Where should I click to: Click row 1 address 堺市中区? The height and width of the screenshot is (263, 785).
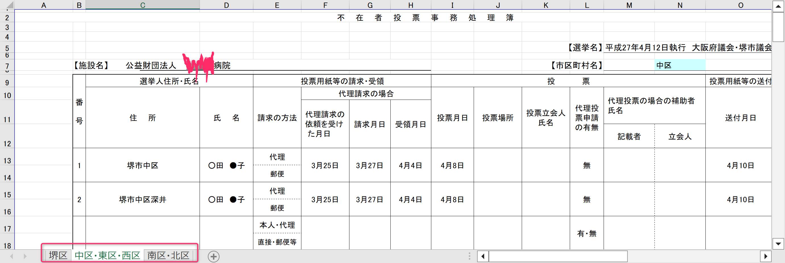(143, 165)
